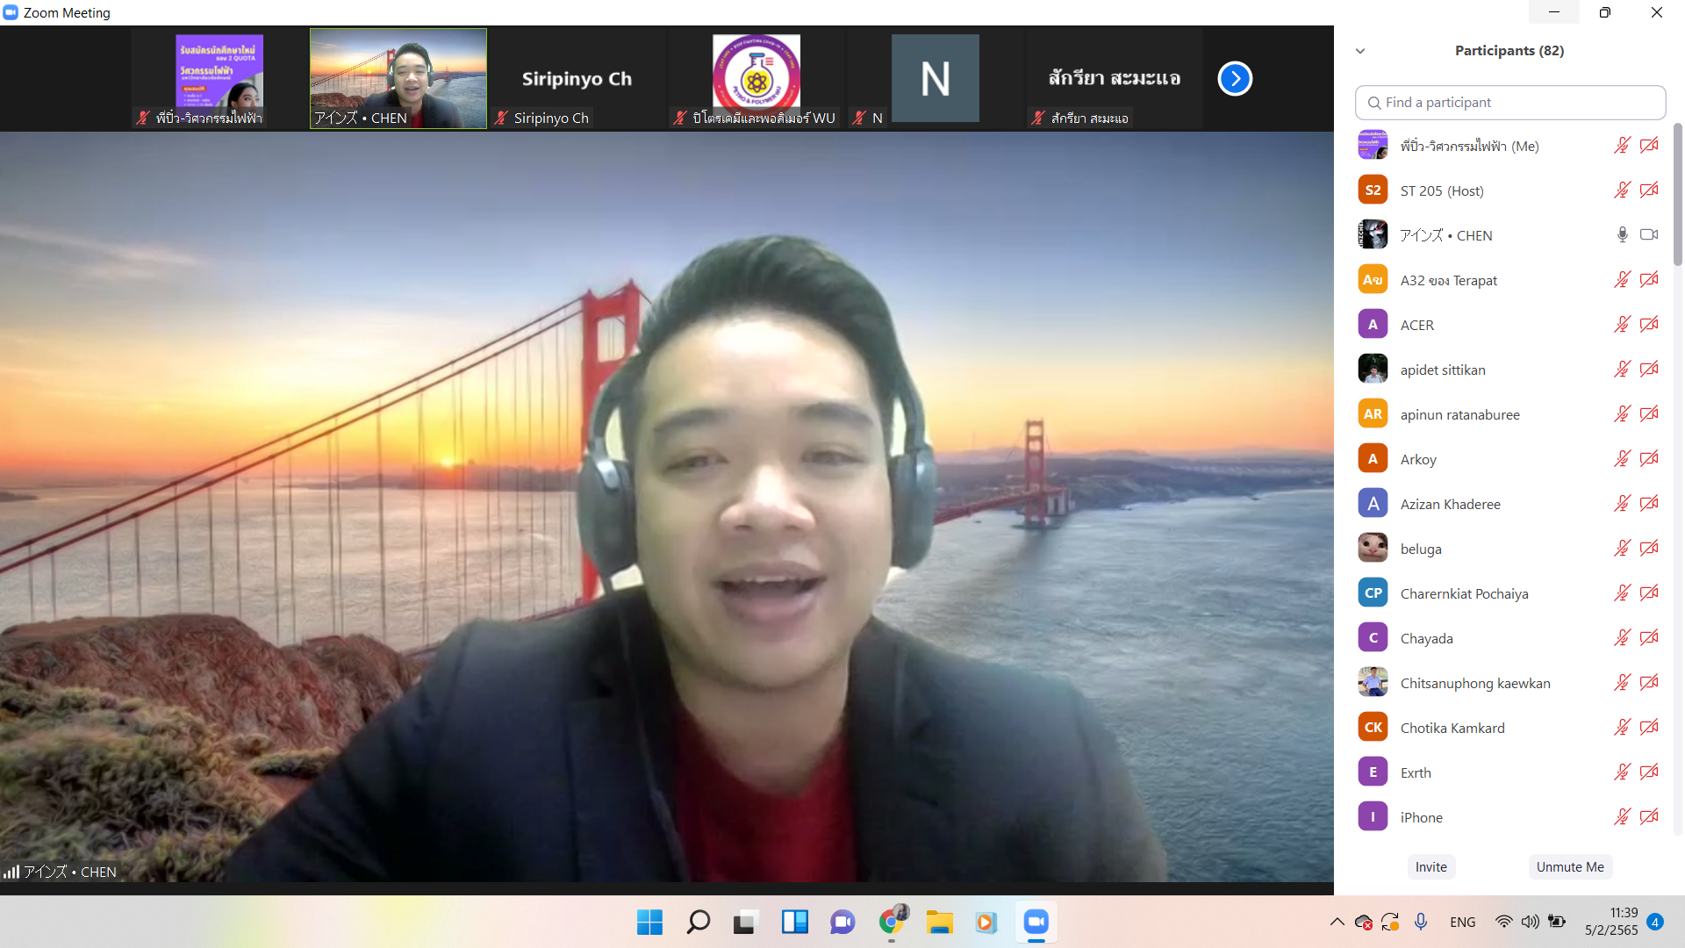
Task: Open ENG language input selector
Action: 1462,922
